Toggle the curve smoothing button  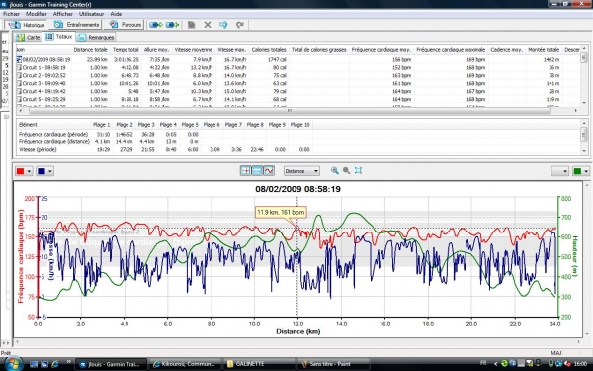coord(269,171)
